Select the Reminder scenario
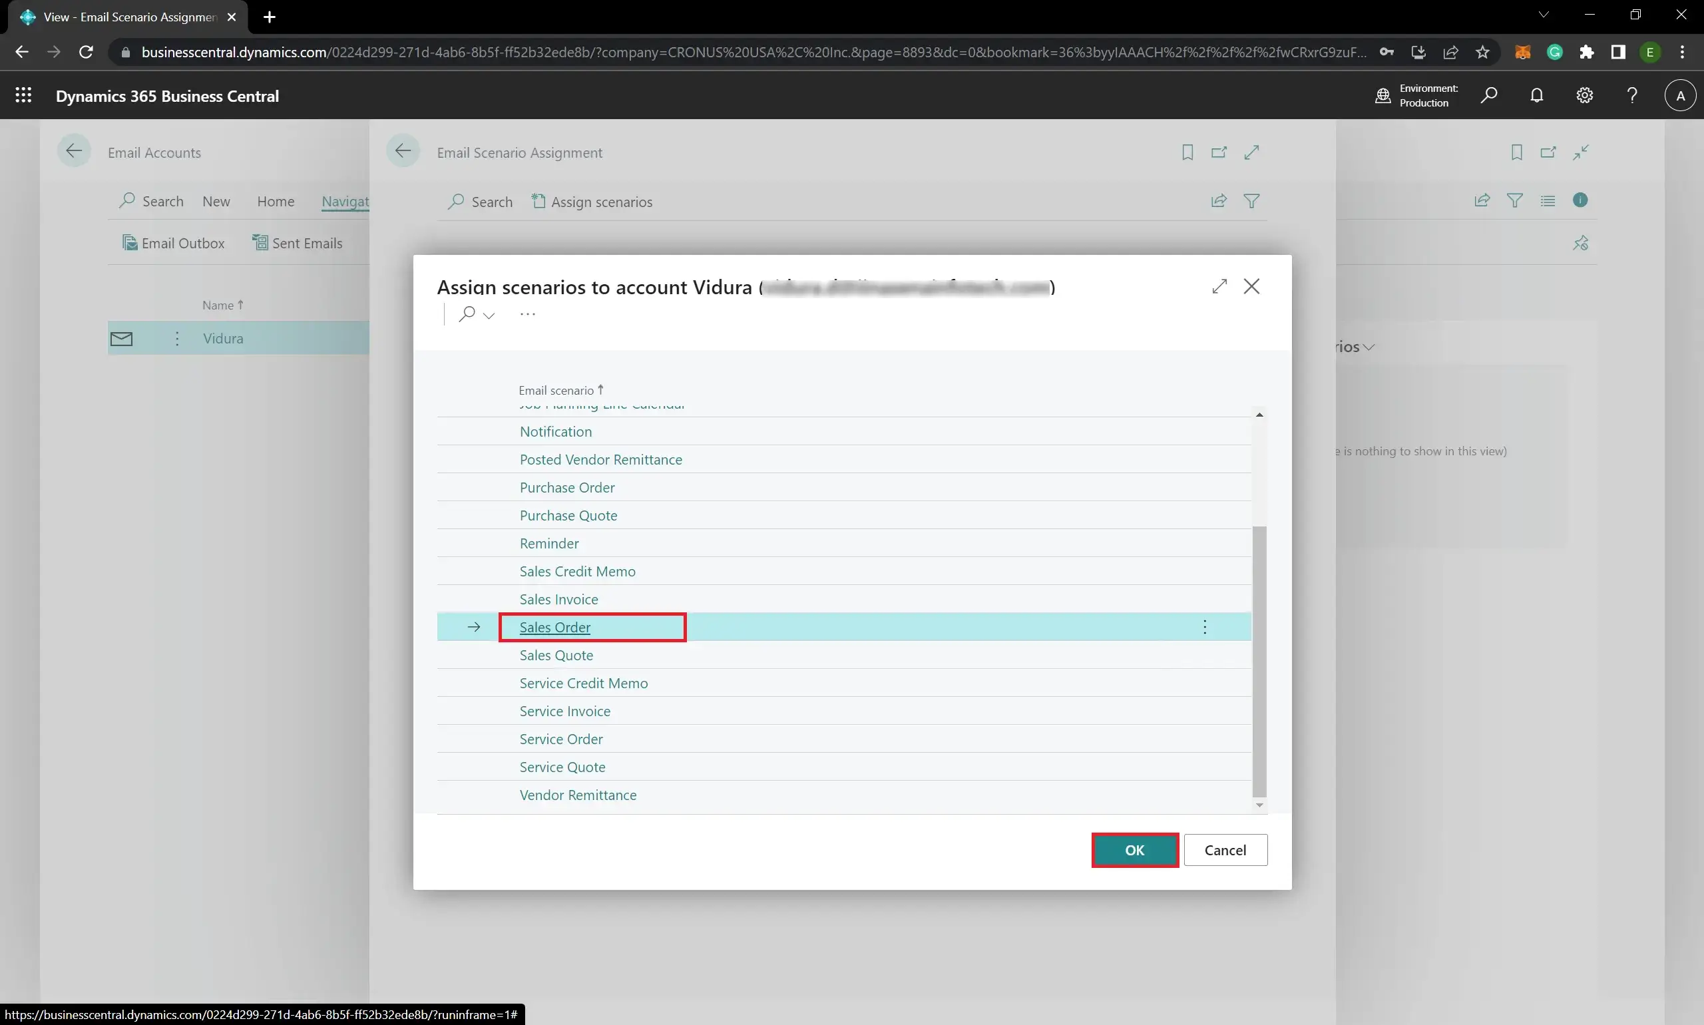 tap(549, 544)
